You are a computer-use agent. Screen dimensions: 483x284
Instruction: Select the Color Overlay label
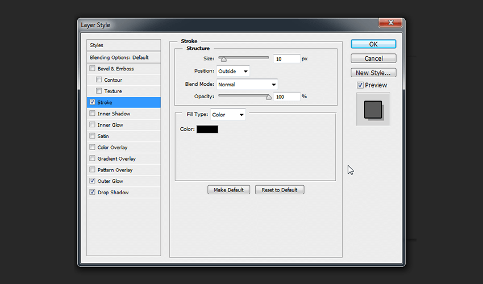point(113,148)
